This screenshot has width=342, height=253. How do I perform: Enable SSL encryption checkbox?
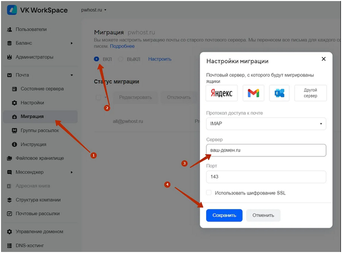click(209, 193)
